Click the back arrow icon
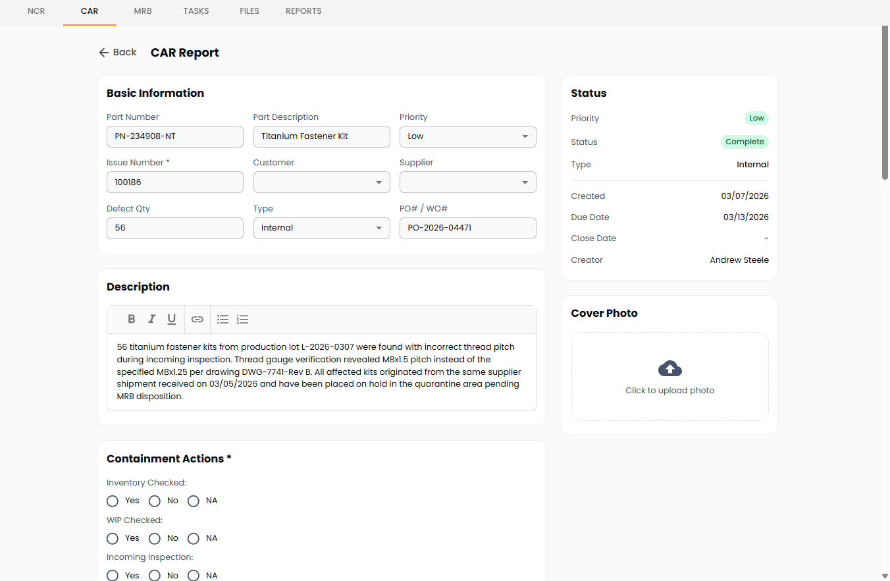This screenshot has height=581, width=890. (x=104, y=53)
